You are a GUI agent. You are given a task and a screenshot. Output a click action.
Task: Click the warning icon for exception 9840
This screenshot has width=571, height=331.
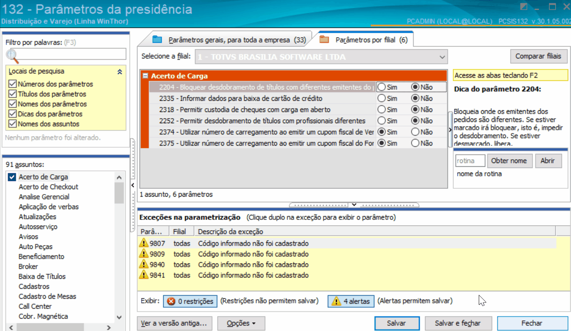(144, 264)
